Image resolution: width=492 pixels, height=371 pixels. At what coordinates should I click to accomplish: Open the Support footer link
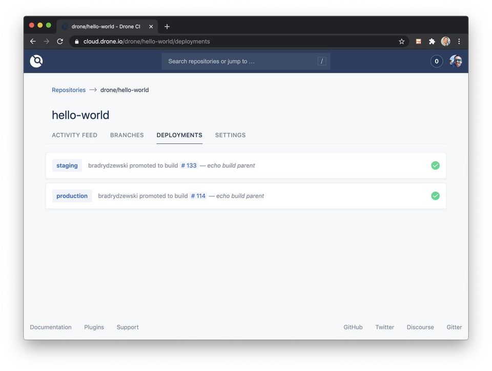(128, 327)
